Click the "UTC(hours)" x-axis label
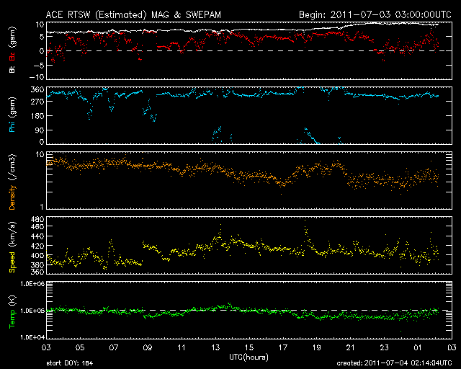The image size is (461, 369). 249,357
